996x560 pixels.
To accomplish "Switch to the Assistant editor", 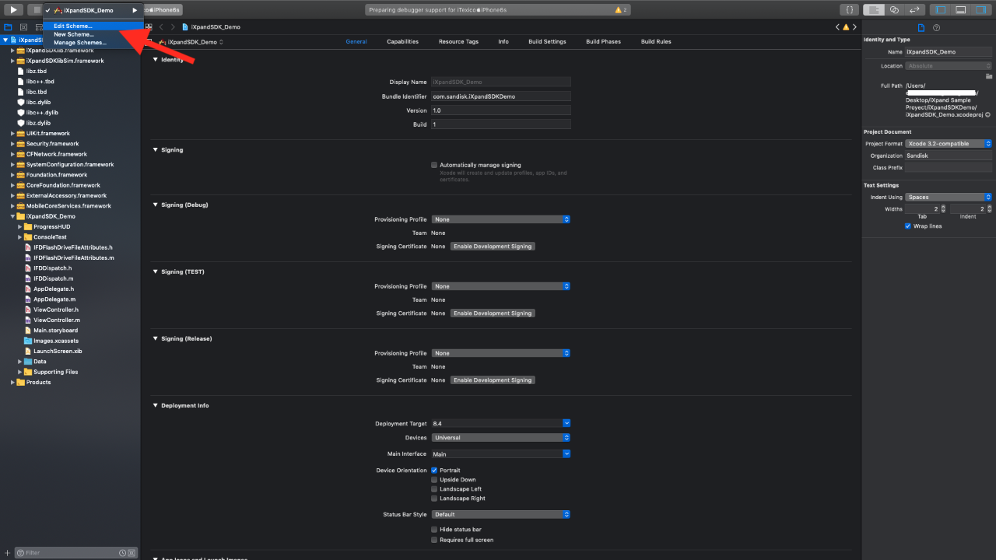I will 895,10.
